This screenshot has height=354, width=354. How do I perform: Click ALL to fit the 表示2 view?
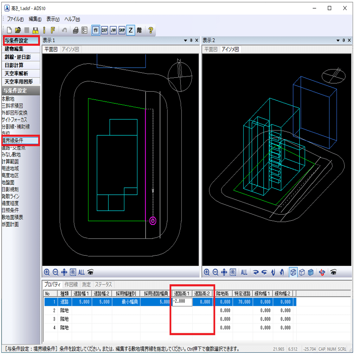pos(244,272)
